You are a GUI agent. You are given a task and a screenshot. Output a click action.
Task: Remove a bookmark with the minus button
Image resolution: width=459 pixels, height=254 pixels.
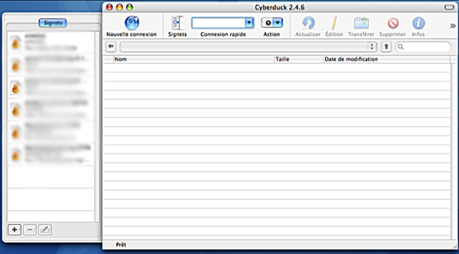point(30,230)
